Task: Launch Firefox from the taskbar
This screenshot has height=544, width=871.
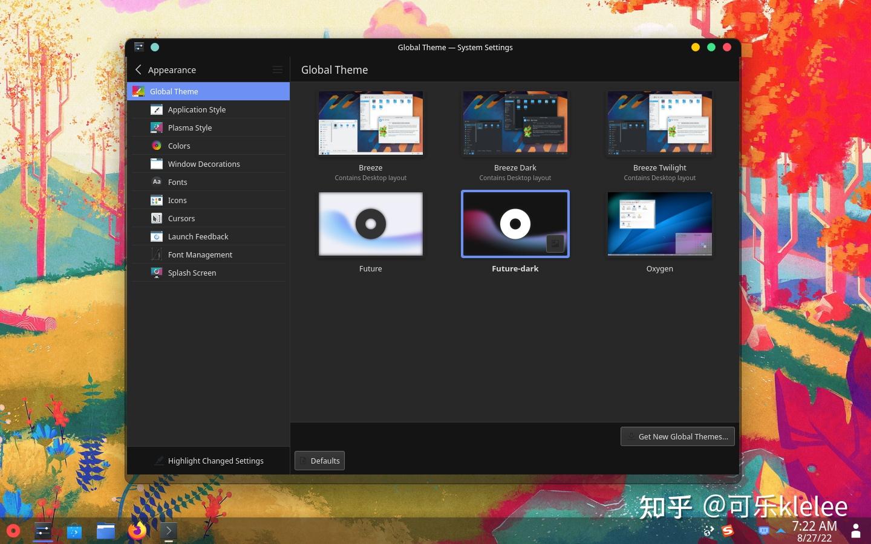Action: click(x=137, y=531)
